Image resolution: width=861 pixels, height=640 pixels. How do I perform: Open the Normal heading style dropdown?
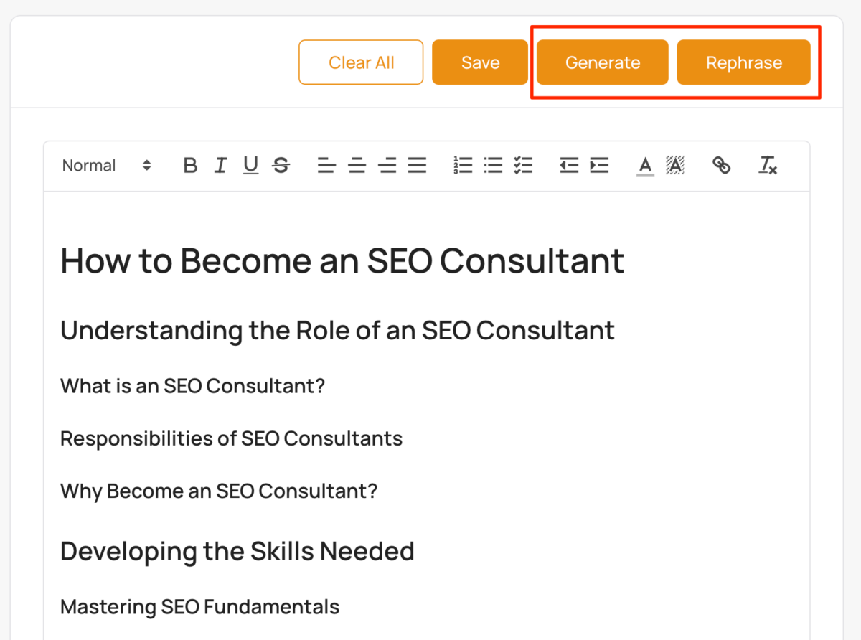coord(106,166)
